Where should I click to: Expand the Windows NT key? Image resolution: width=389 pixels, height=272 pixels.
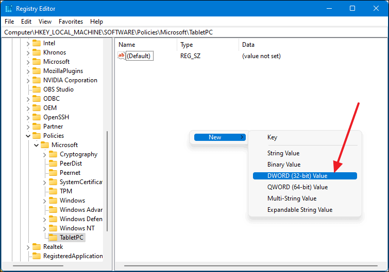[x=44, y=229]
